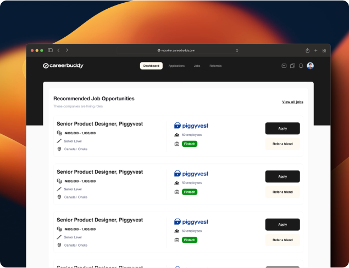
Task: Refer a friend for the first job
Action: click(282, 144)
